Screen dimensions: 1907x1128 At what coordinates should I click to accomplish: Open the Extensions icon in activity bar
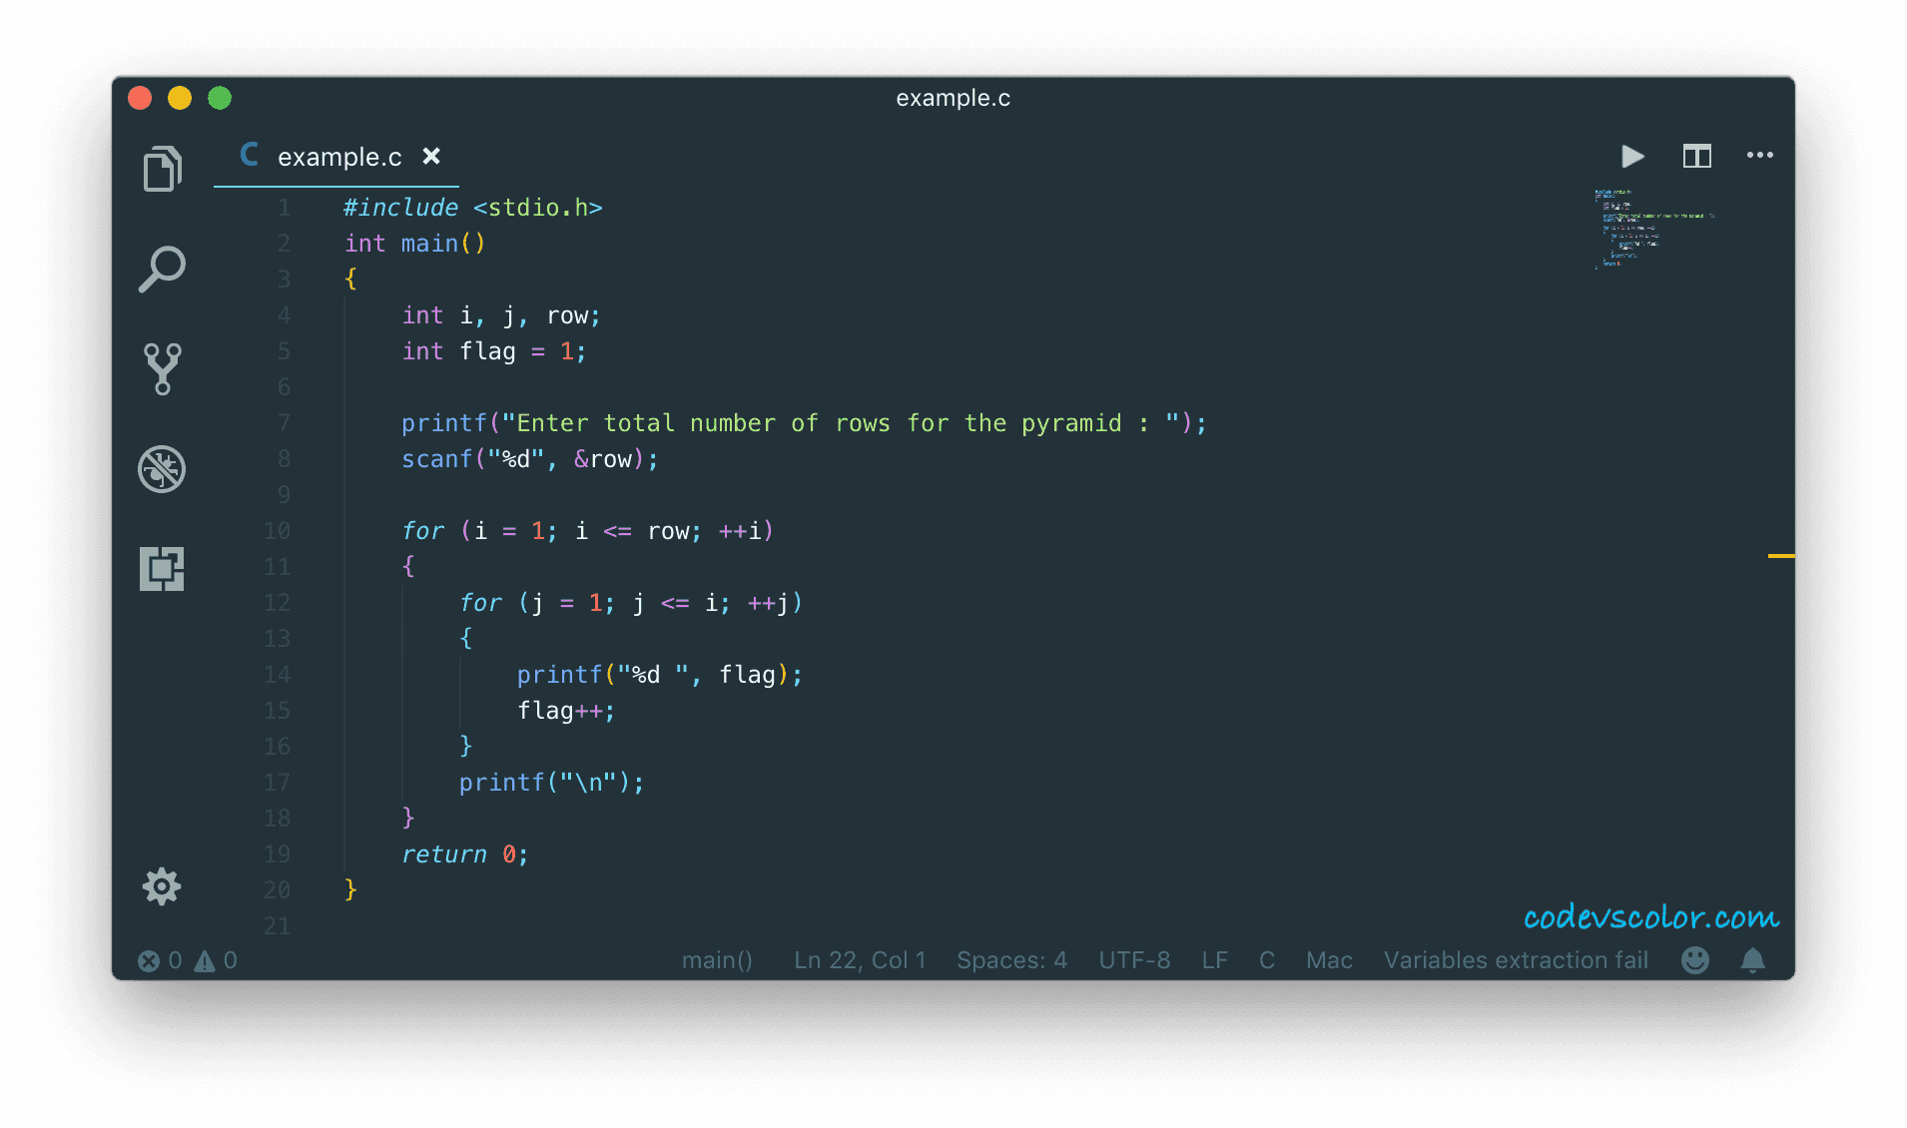[162, 569]
